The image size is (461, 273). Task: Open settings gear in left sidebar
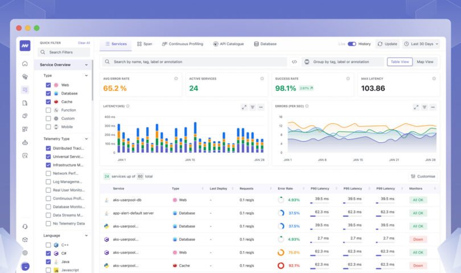(25, 253)
